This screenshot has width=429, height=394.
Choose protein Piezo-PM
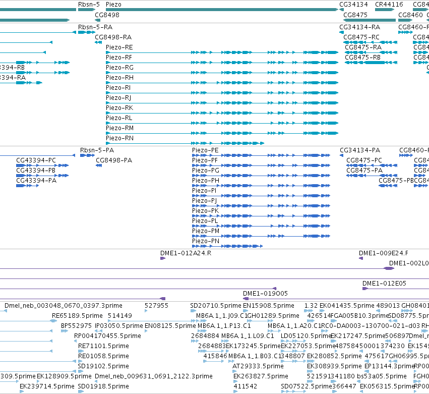click(x=206, y=231)
